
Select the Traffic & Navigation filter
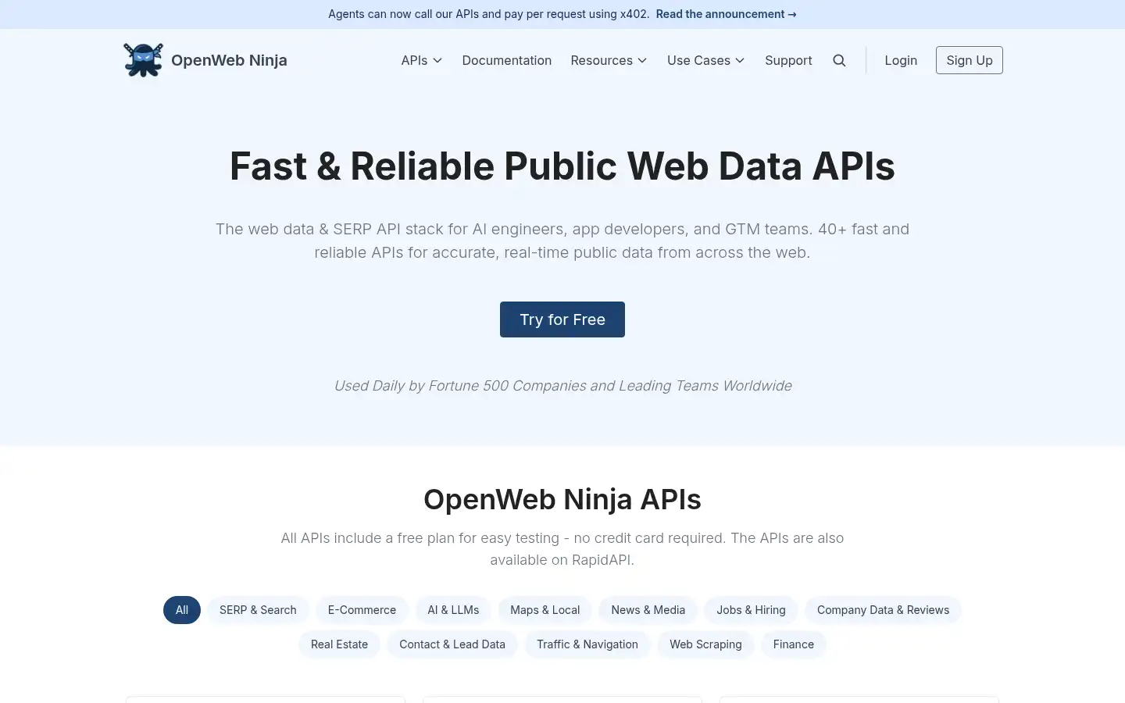[587, 644]
